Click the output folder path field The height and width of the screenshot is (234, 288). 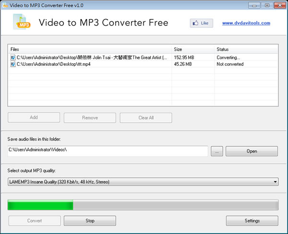[x=108, y=151]
